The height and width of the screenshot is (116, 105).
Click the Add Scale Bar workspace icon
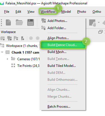coord(22,38)
